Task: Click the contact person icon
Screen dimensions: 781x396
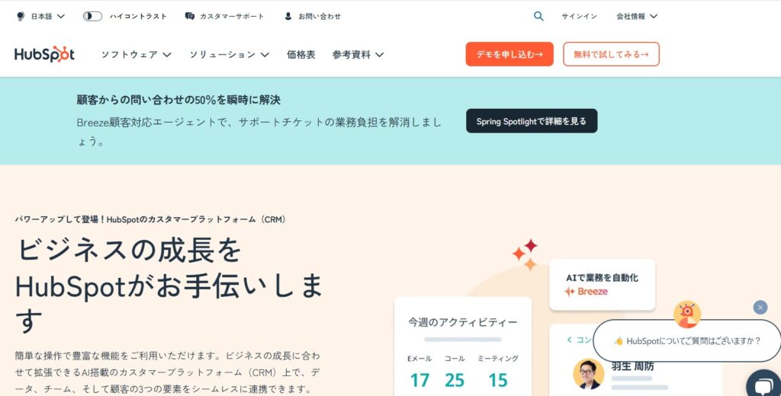Action: (288, 17)
